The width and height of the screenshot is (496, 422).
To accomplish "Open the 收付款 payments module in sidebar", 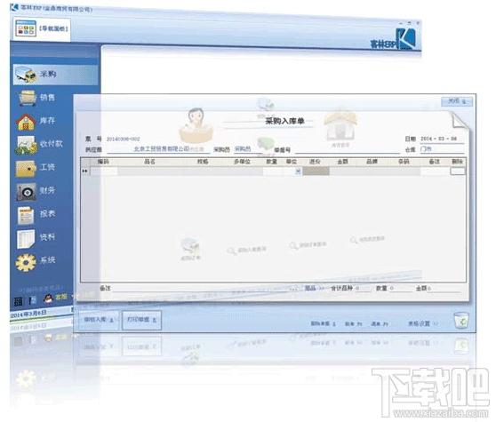I will 40,145.
